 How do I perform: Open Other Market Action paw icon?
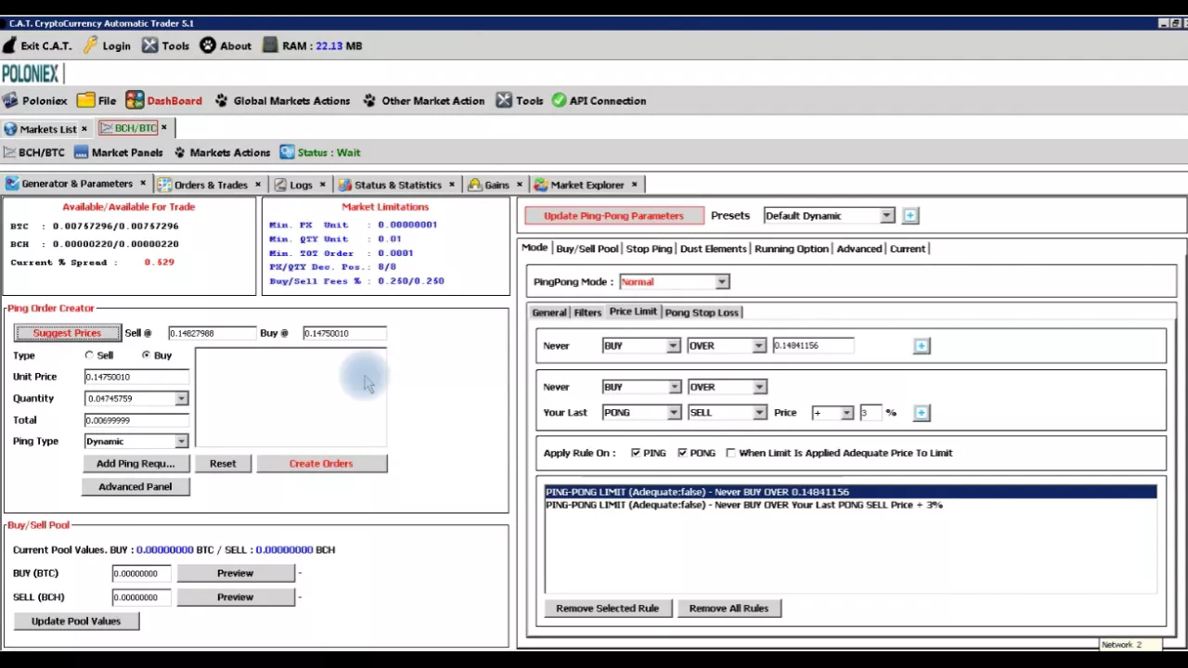point(369,100)
